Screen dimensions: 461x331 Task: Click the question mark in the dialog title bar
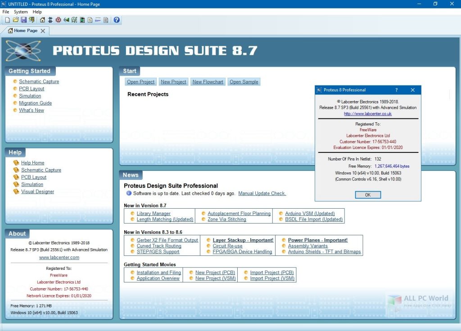[396, 90]
